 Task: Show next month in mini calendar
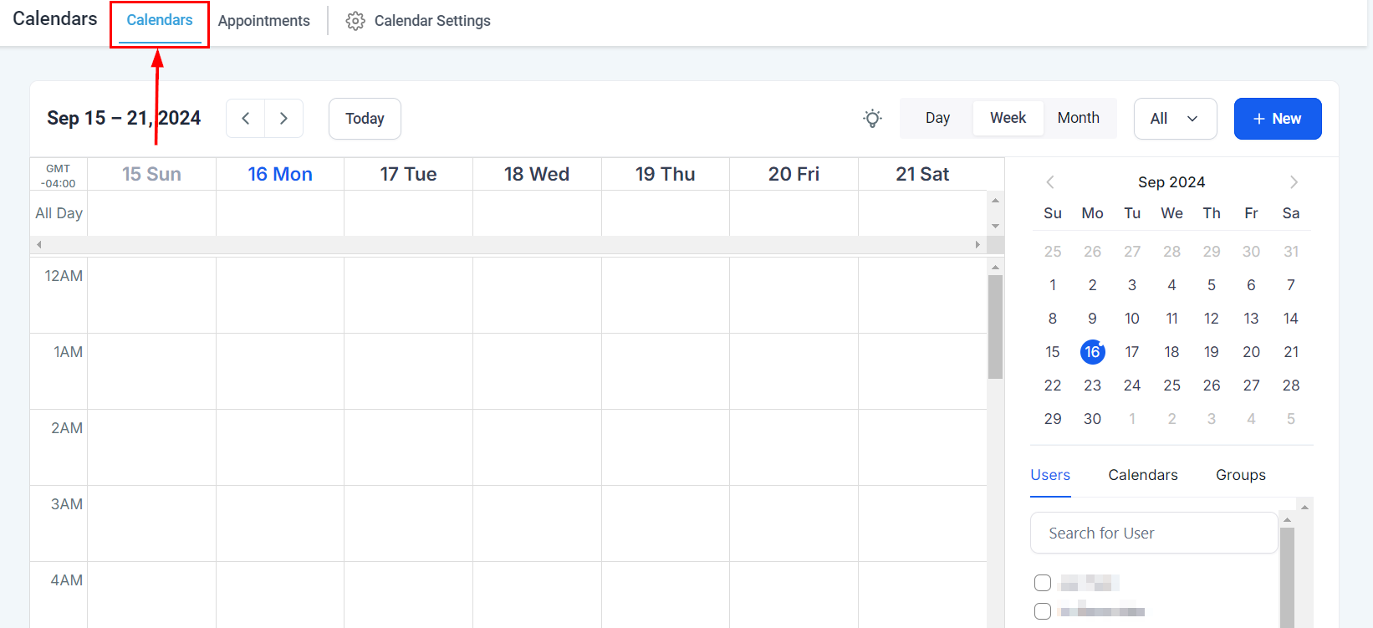(1294, 182)
